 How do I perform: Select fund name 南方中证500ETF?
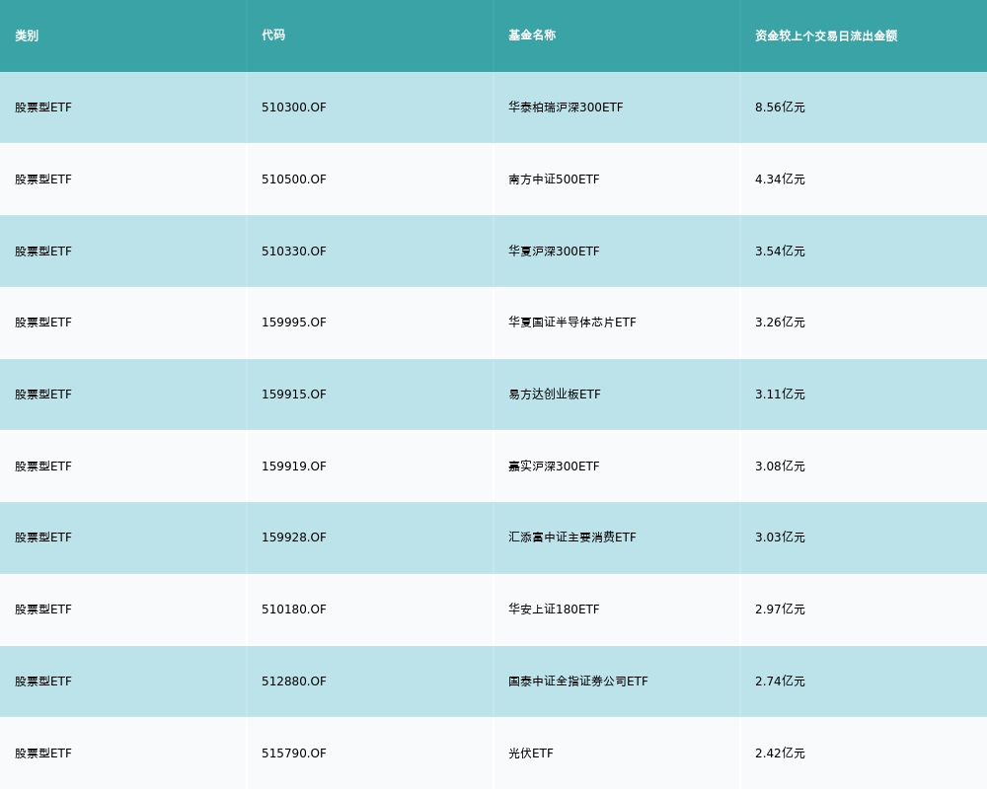554,179
